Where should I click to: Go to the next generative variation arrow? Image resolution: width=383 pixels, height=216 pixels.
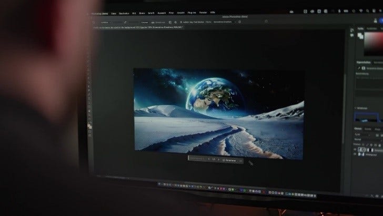coord(218,159)
